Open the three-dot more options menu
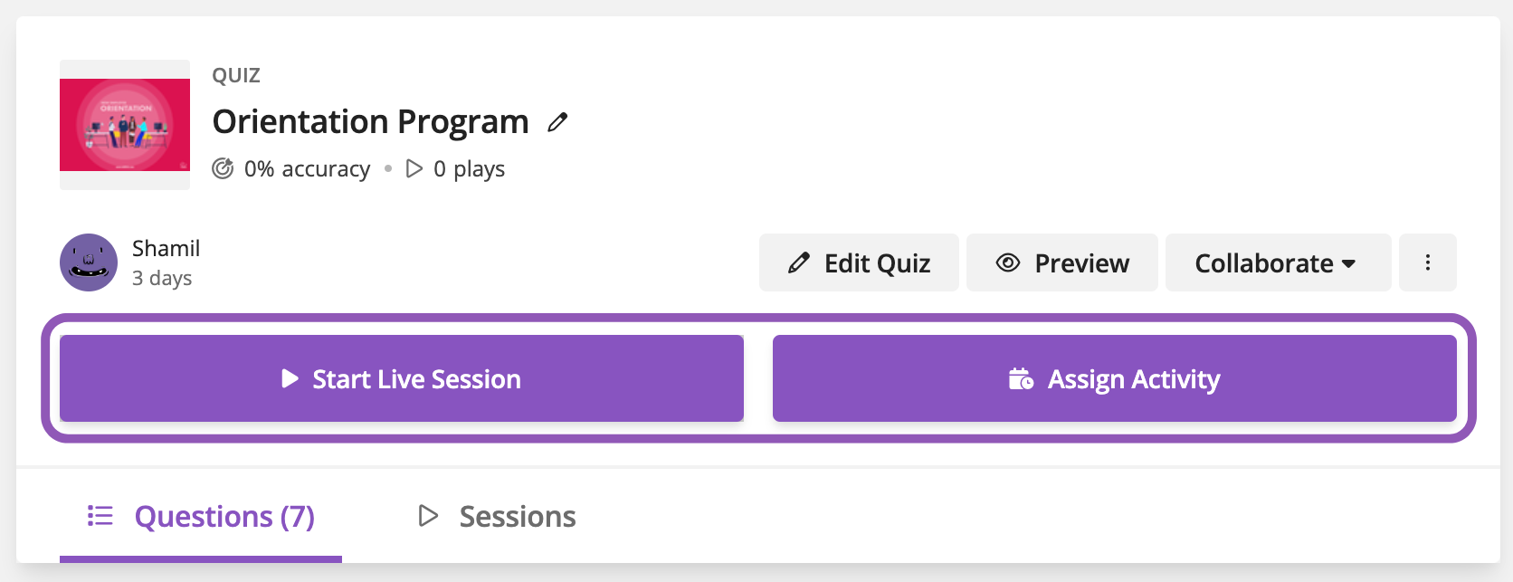1513x582 pixels. (1428, 262)
